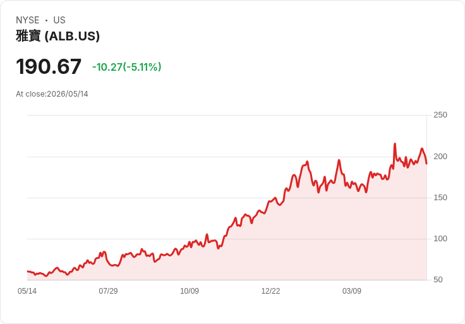The image size is (465, 324).
Task: Select the 03/09 x-axis date label
Action: click(x=352, y=291)
